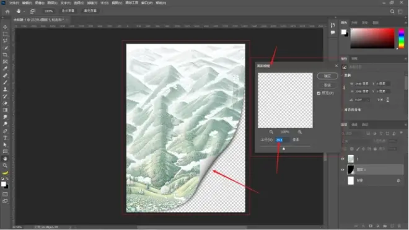
Task: Select the Dodge tool
Action: click(x=5, y=124)
